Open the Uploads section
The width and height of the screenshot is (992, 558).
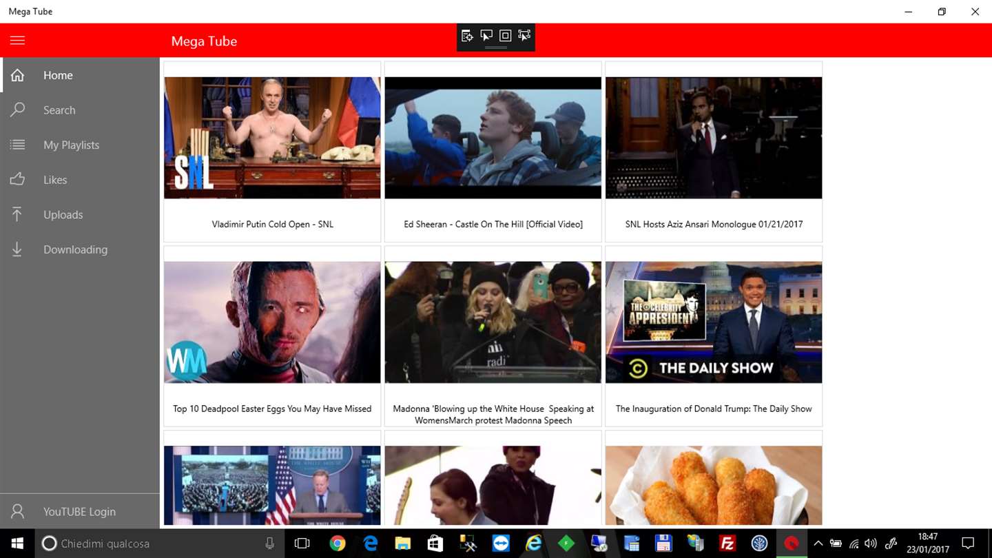(x=80, y=214)
